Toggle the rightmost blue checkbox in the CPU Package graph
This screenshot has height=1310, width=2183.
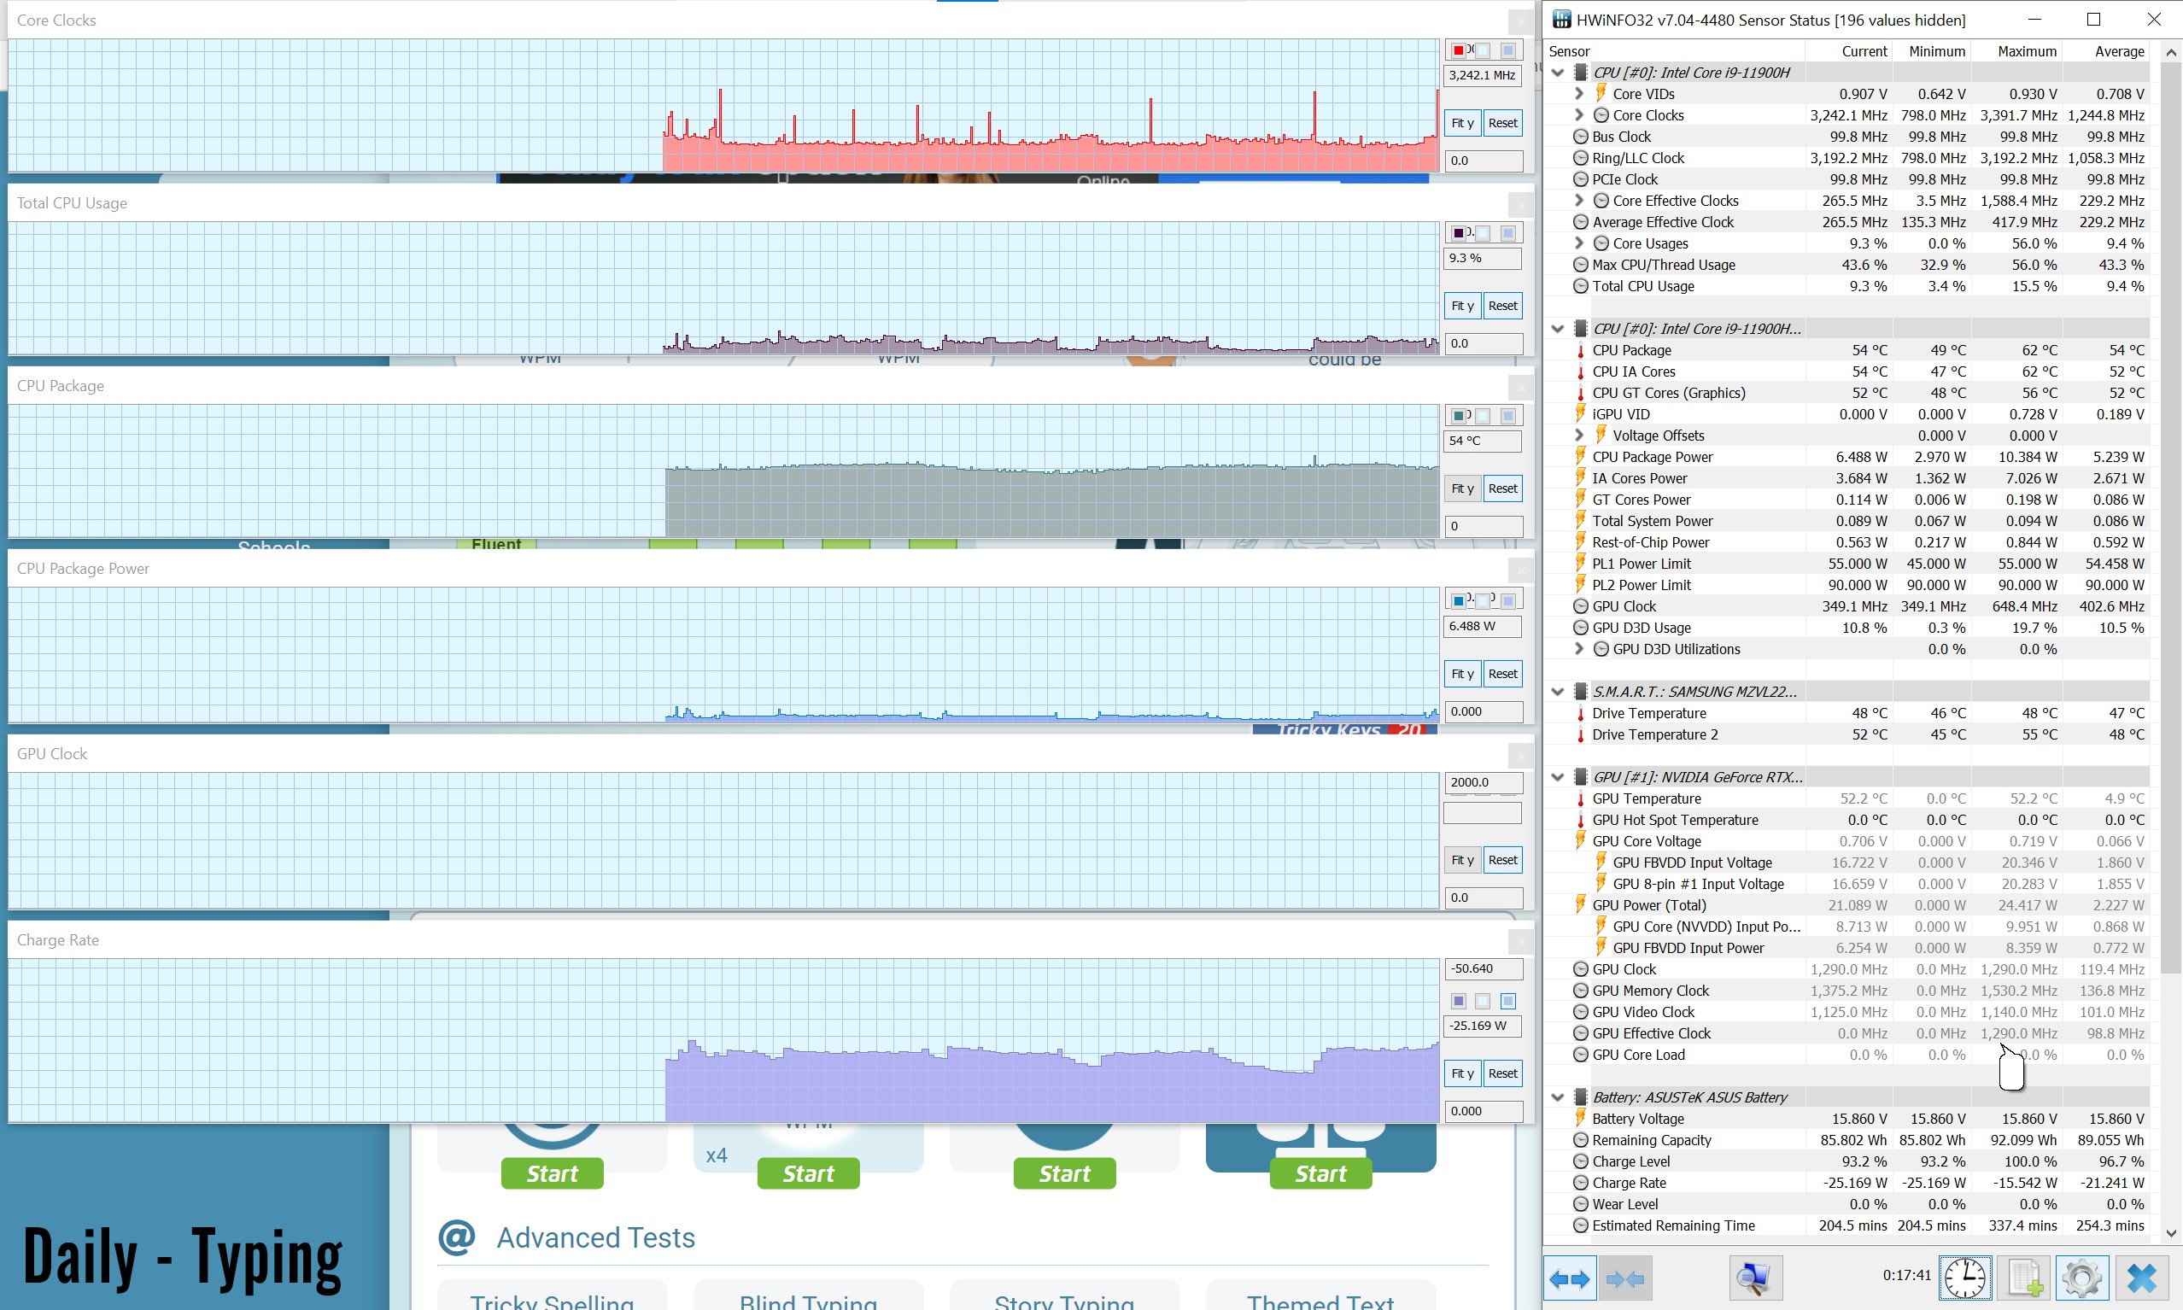[1507, 416]
